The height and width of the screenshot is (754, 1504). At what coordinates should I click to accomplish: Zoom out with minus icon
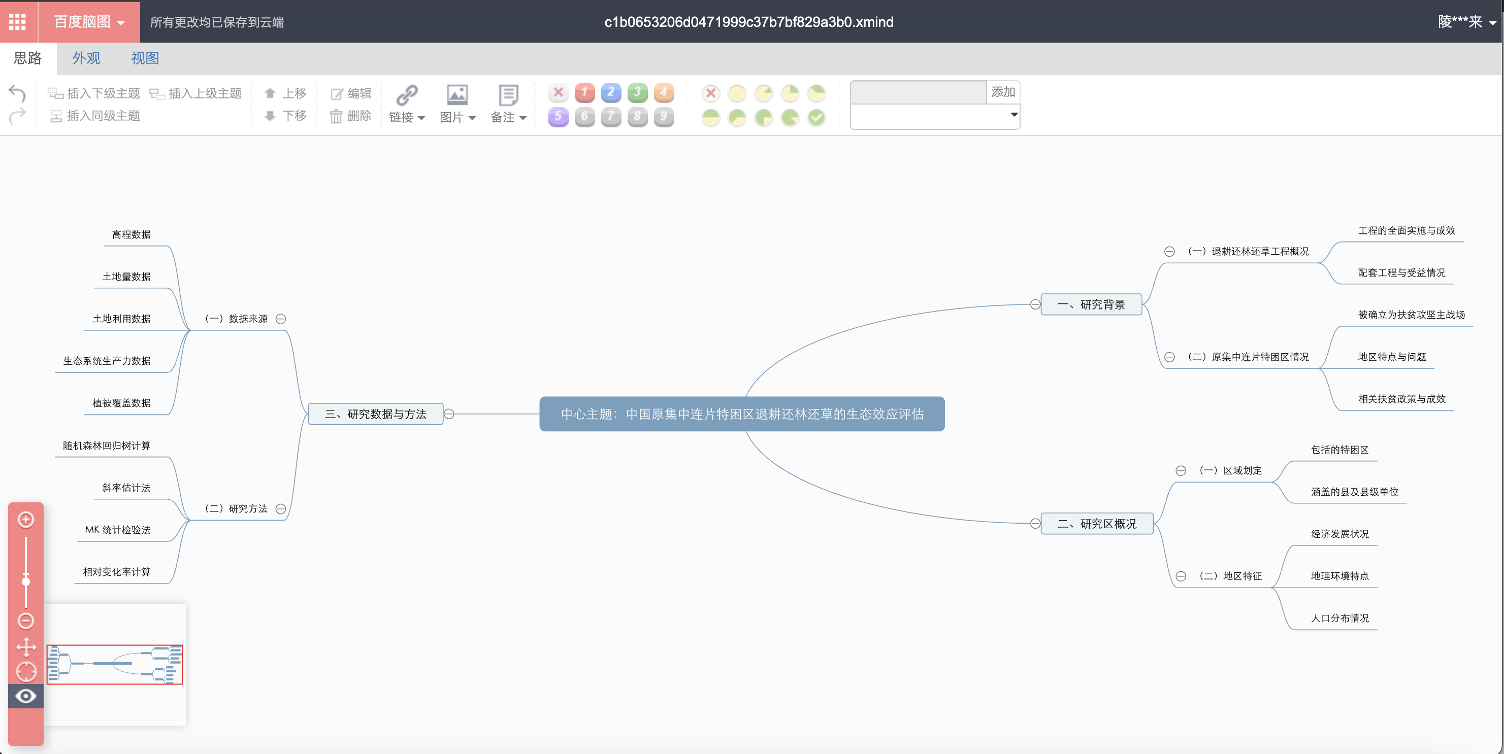26,621
